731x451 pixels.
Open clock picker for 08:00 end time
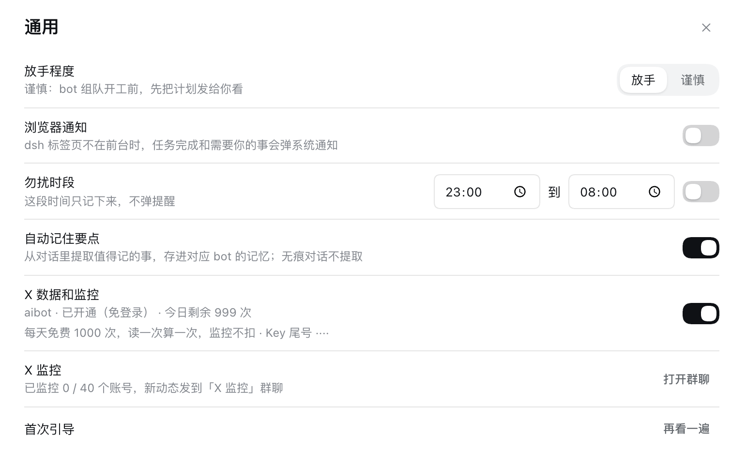click(654, 192)
